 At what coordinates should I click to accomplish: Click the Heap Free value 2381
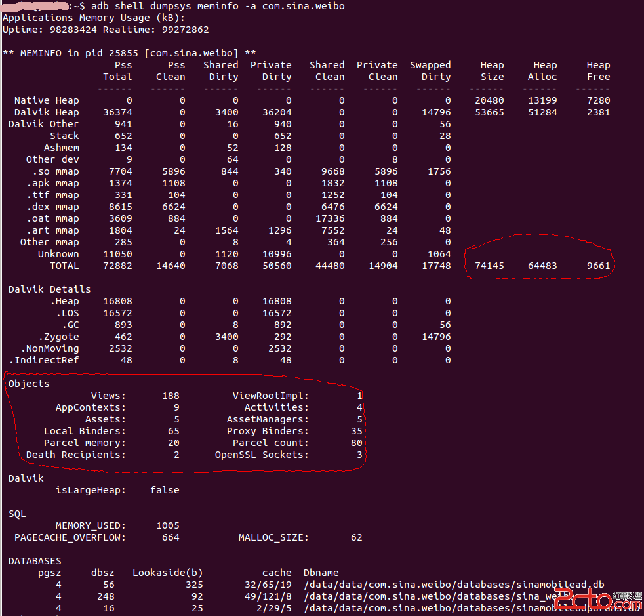[x=598, y=113]
